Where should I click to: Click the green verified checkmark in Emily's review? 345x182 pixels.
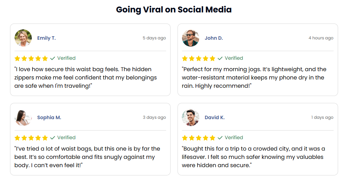click(53, 58)
